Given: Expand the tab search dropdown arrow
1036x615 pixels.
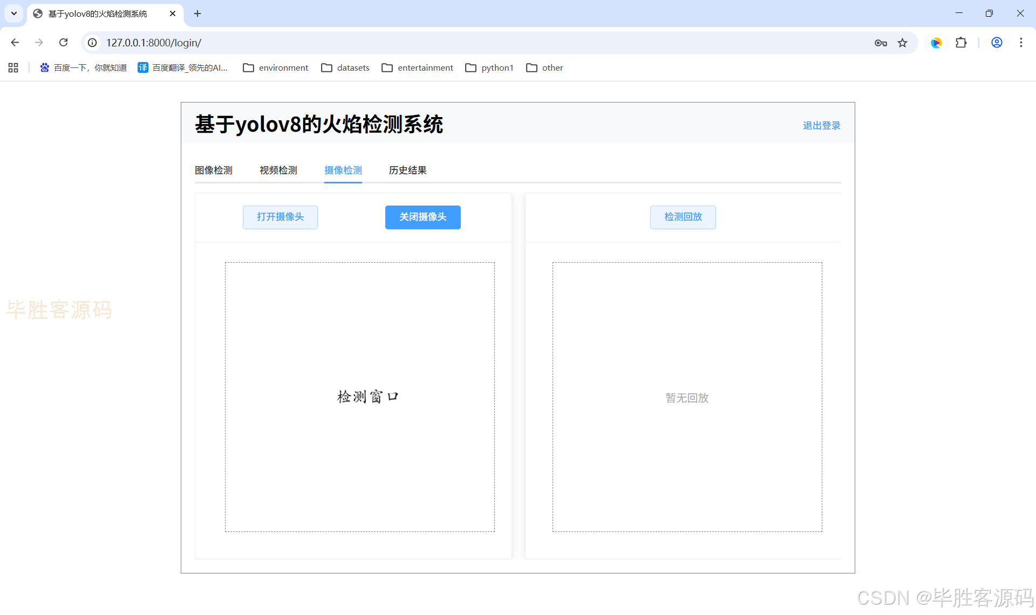Looking at the screenshot, I should click(14, 13).
